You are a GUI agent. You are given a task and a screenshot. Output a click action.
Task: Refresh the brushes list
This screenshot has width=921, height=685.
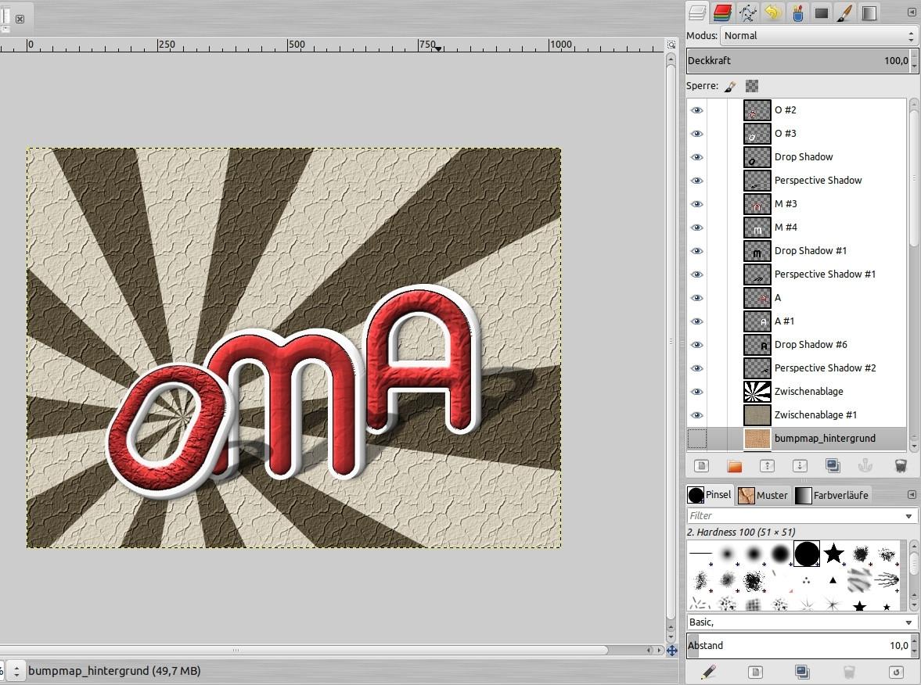(x=897, y=672)
